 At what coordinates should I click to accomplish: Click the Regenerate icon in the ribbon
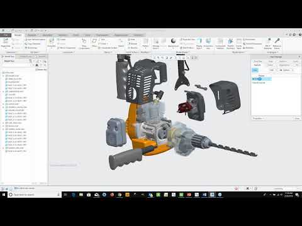6,43
